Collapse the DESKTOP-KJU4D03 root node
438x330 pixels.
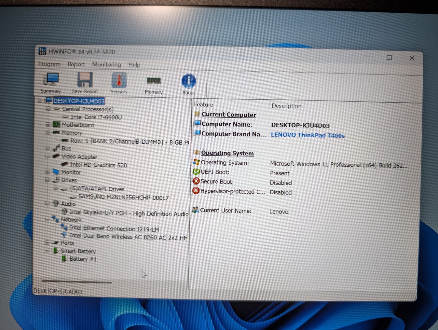pyautogui.click(x=40, y=101)
